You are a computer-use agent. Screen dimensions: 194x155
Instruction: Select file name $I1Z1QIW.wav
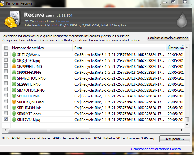coord(29,55)
